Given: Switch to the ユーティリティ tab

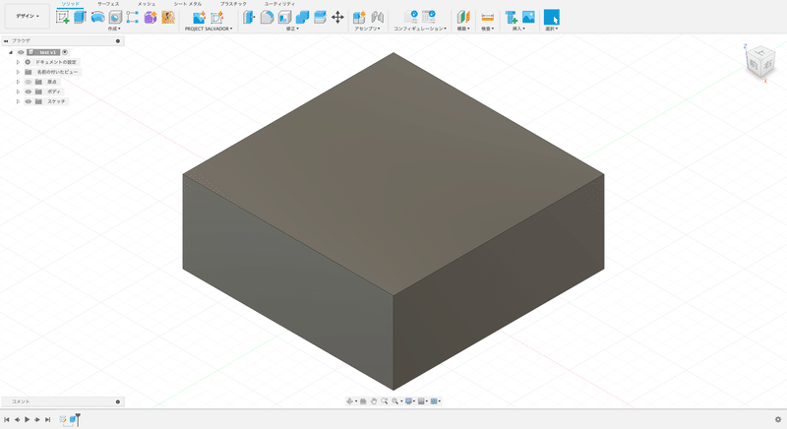Looking at the screenshot, I should [280, 4].
